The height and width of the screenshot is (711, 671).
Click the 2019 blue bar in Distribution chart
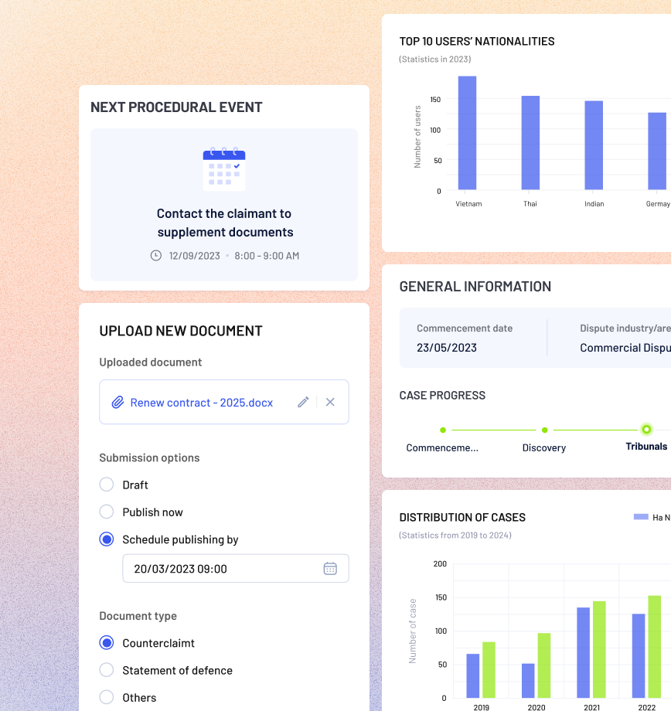(473, 675)
